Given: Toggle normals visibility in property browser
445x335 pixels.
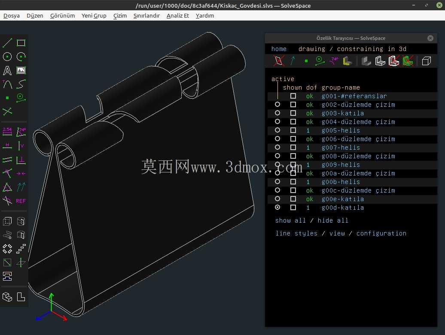Looking at the screenshot, I should (293, 60).
